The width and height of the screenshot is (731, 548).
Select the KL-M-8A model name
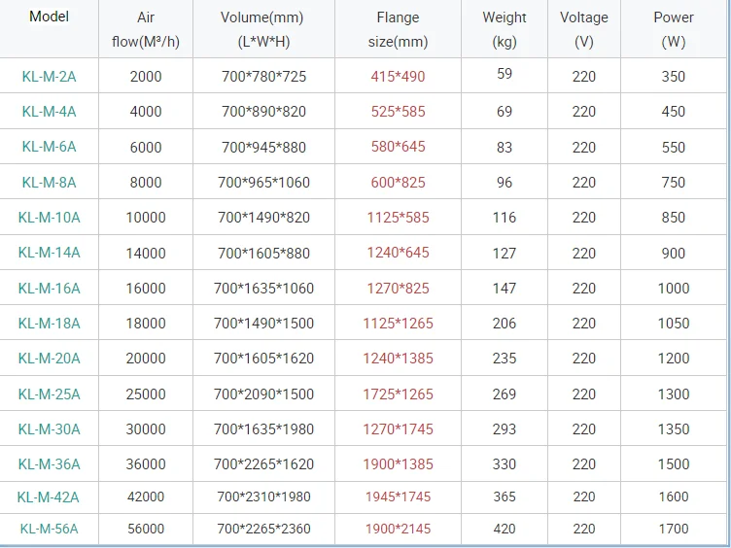(x=49, y=183)
